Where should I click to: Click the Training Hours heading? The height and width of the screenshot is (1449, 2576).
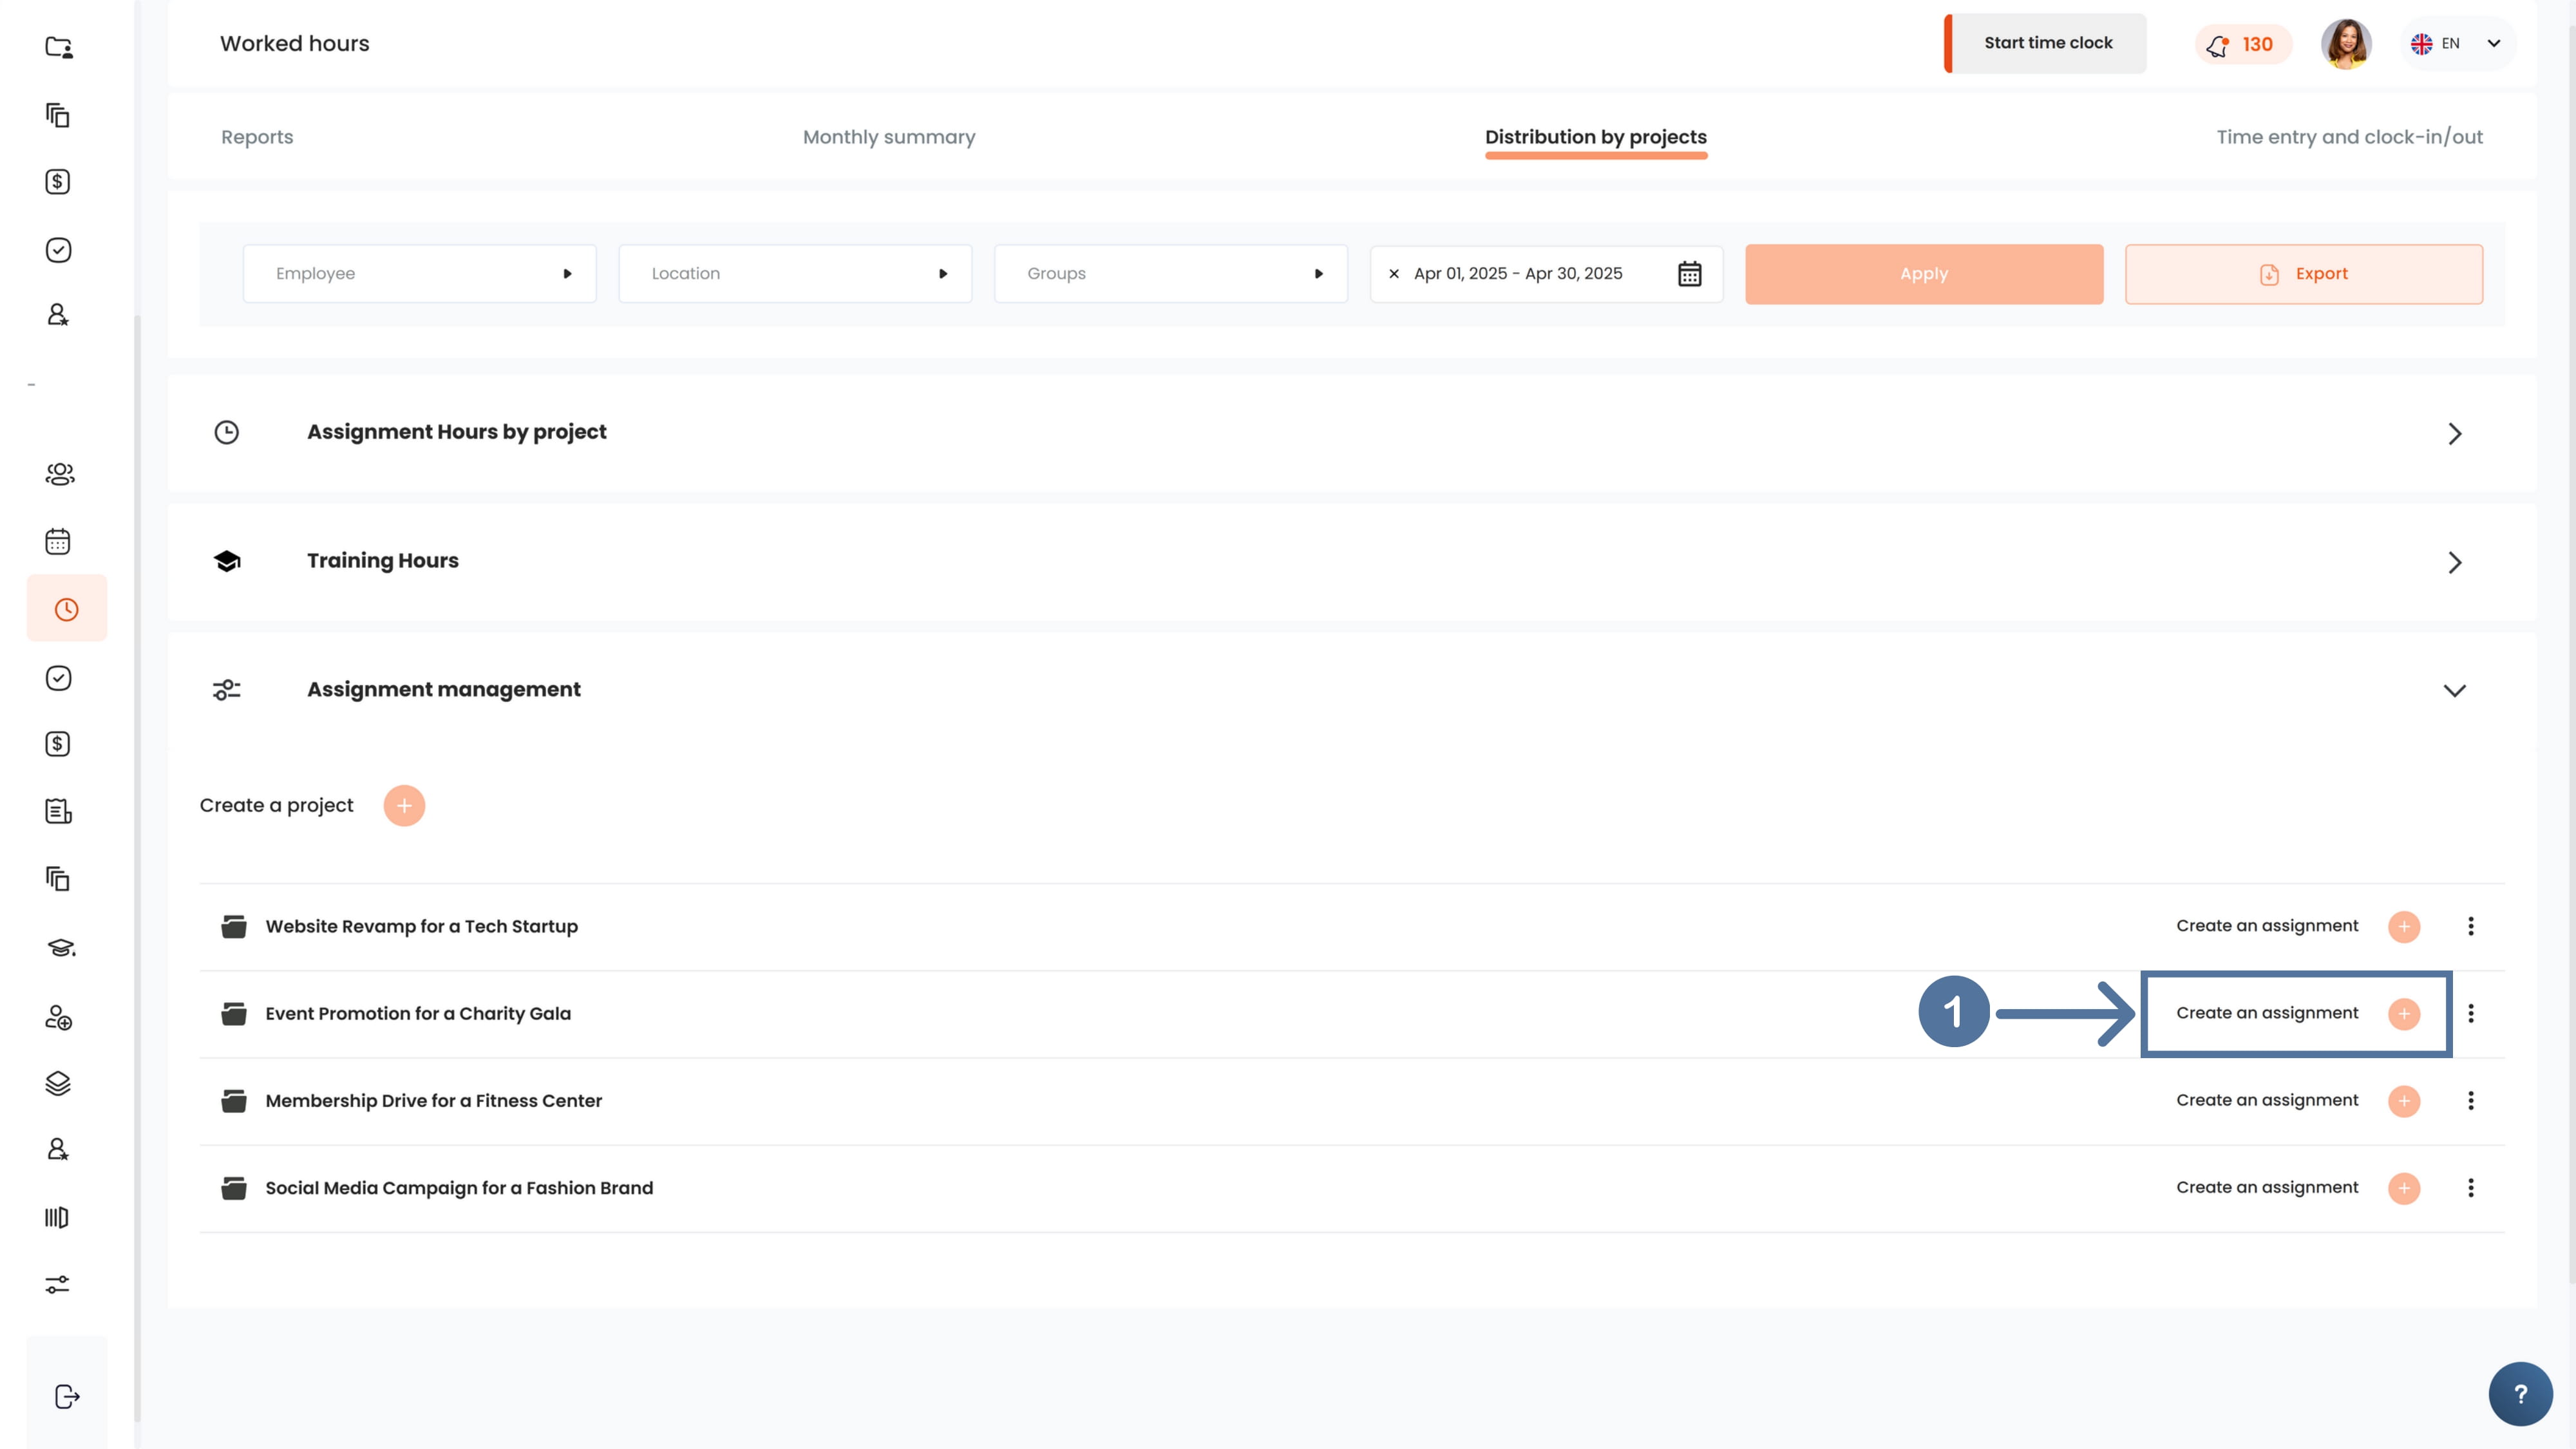click(383, 561)
